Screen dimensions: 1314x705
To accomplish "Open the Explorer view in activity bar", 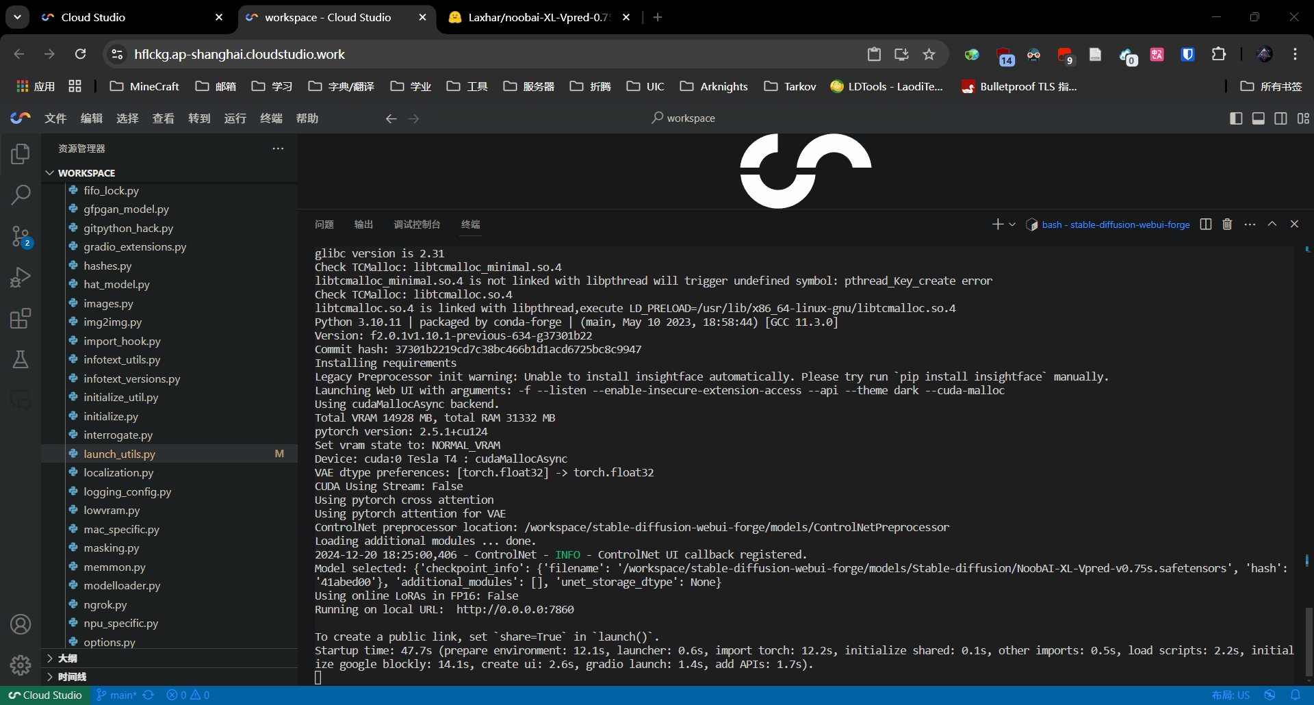I will click(21, 154).
